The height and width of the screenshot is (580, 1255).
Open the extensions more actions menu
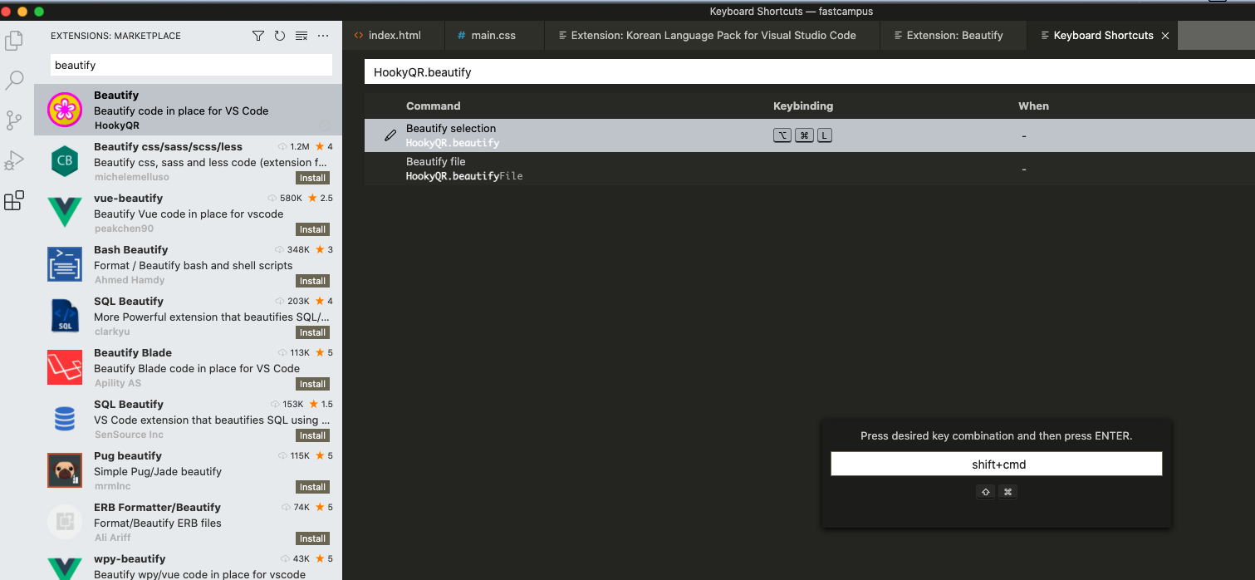click(323, 36)
